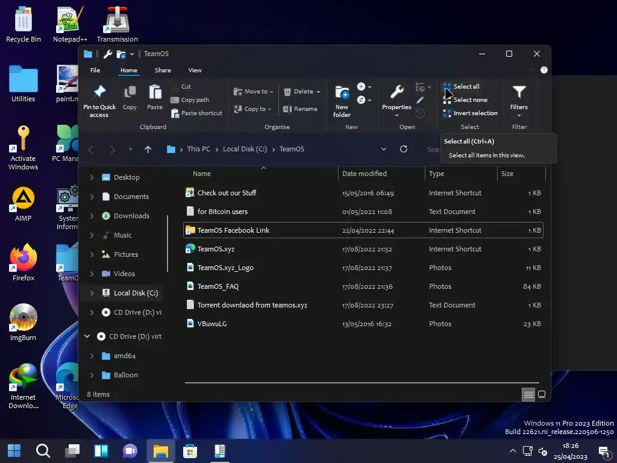Click Pin to Quick access icon
617x463 pixels.
click(x=99, y=92)
